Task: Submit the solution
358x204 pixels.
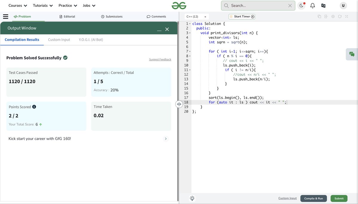Action: (339, 199)
